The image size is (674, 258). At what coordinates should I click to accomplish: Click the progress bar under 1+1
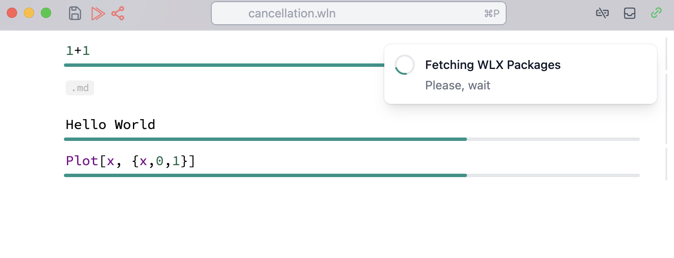[224, 65]
